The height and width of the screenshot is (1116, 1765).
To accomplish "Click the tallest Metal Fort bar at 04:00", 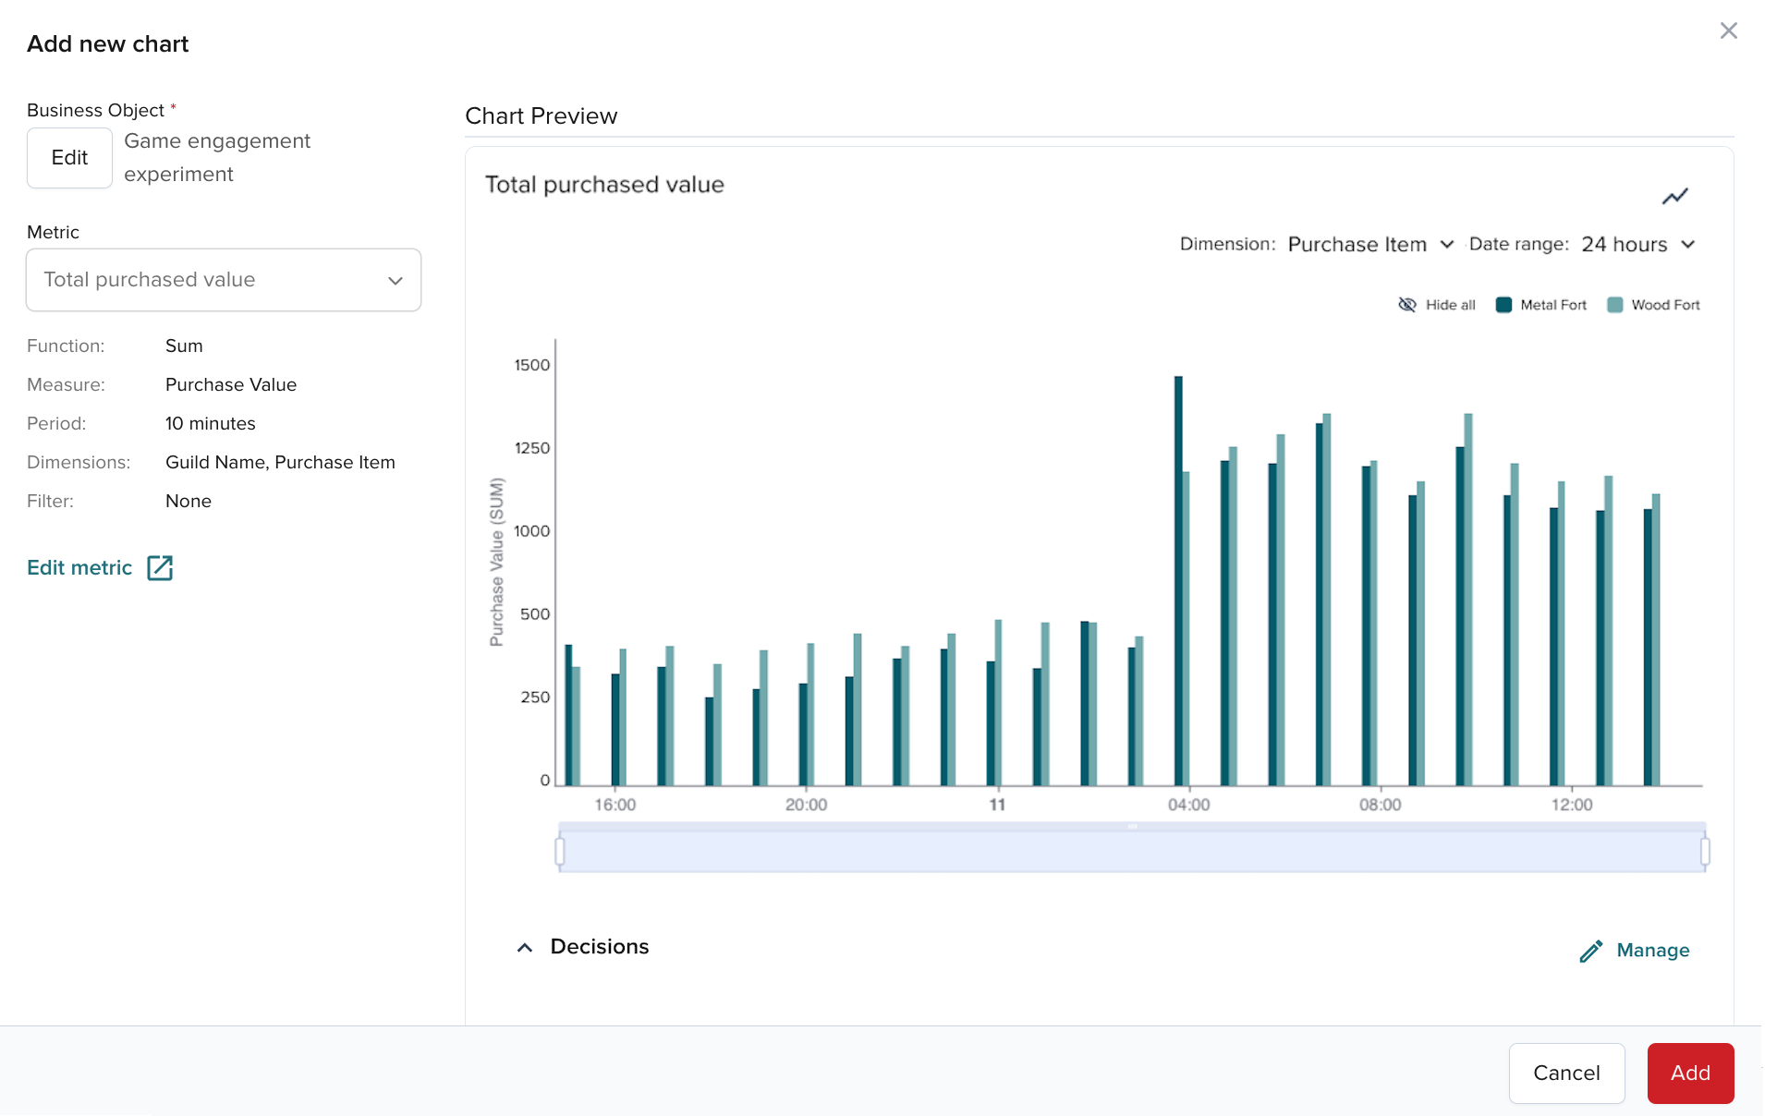I will click(x=1178, y=582).
